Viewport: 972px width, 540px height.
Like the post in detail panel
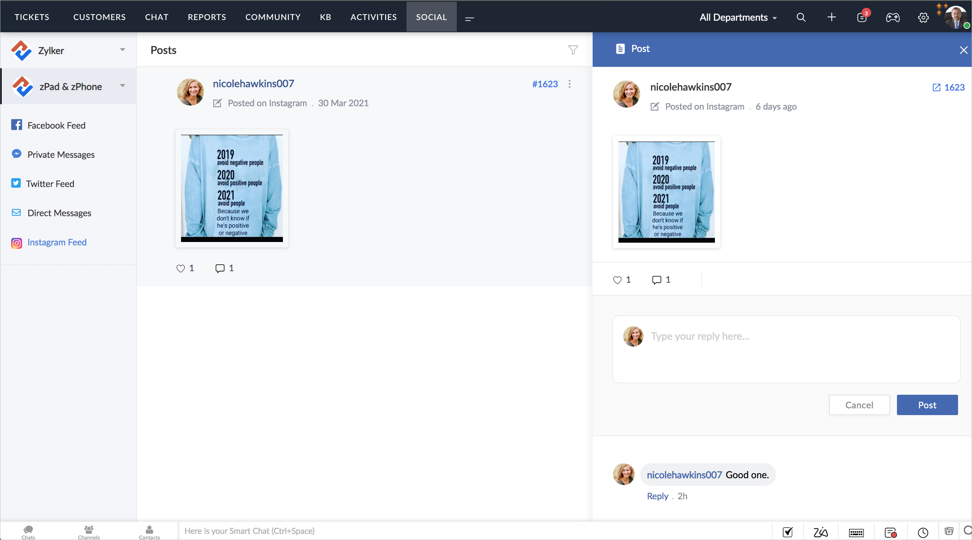pyautogui.click(x=617, y=280)
